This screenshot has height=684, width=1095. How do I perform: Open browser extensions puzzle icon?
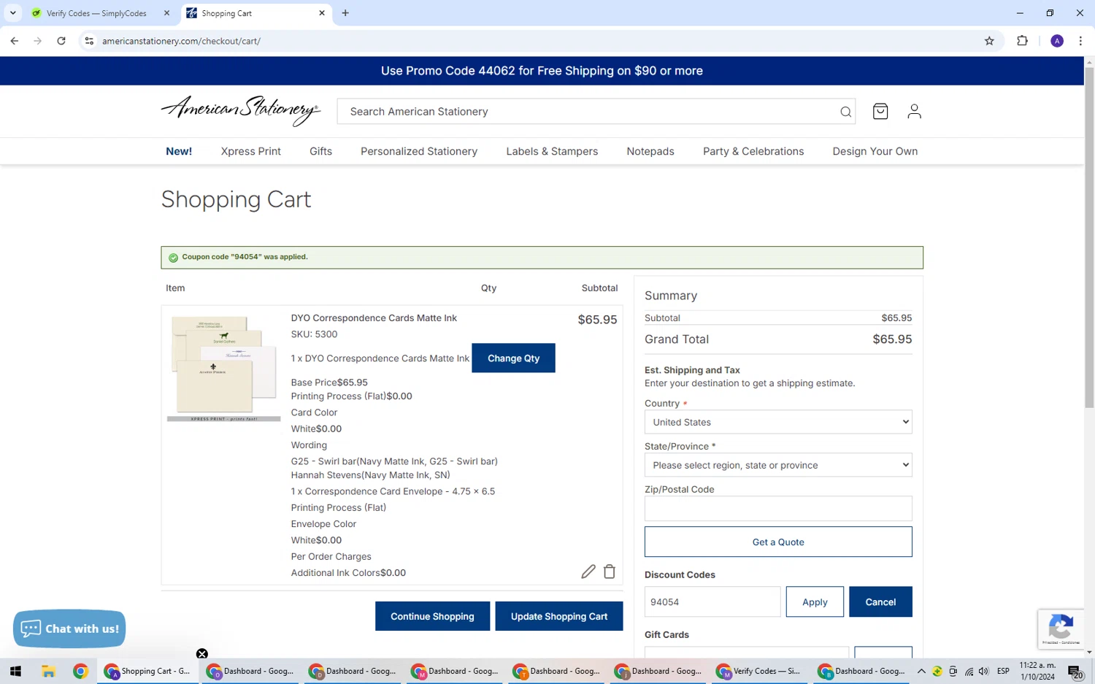point(1022,41)
